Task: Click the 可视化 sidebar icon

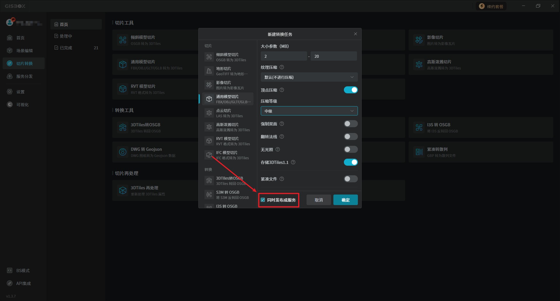Action: [x=10, y=104]
